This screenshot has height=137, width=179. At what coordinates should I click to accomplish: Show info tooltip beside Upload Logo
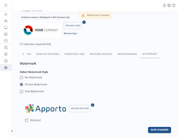(x=84, y=22)
